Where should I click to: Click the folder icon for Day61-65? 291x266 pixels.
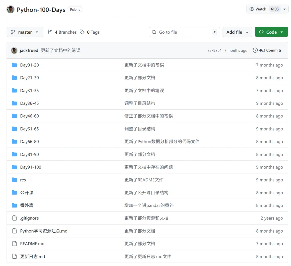point(14,129)
